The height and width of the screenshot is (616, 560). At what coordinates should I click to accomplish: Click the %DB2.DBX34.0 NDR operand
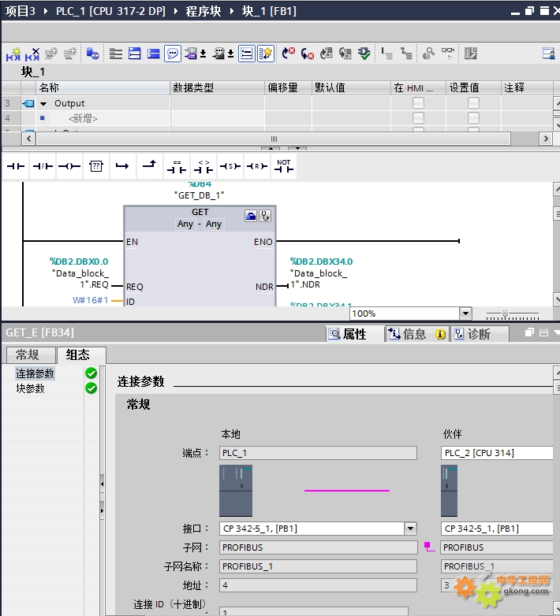pyautogui.click(x=321, y=262)
